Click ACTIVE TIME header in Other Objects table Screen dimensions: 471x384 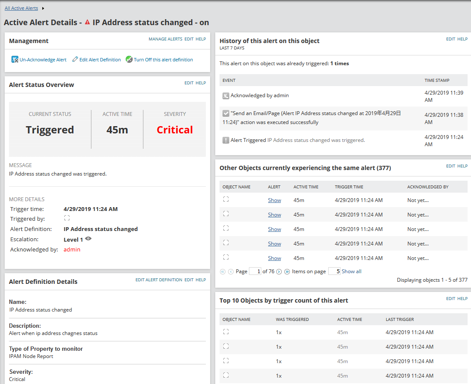[x=306, y=187]
